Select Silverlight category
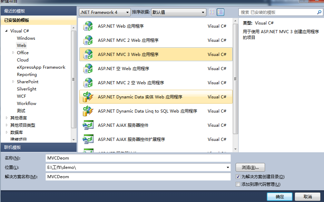 pos(27,89)
